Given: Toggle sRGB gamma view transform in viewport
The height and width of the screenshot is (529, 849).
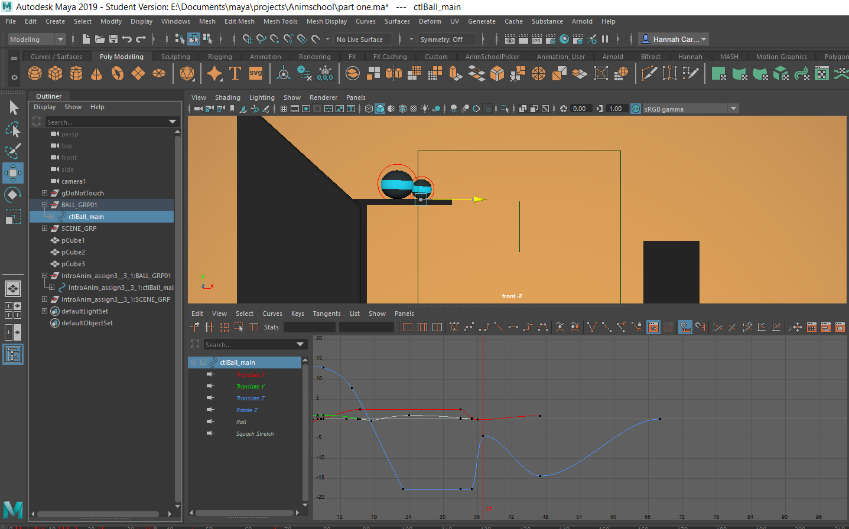Looking at the screenshot, I should click(635, 109).
